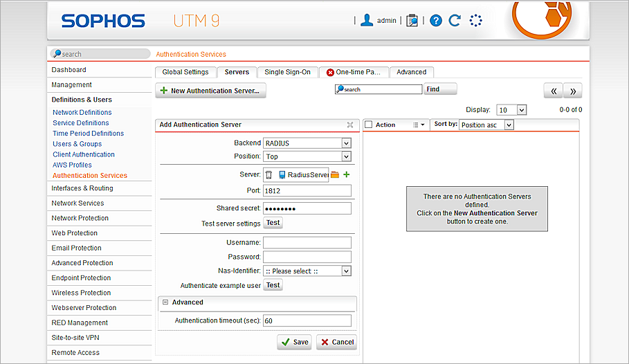Open the live log clipboard icon
This screenshot has width=629, height=364.
(x=412, y=20)
